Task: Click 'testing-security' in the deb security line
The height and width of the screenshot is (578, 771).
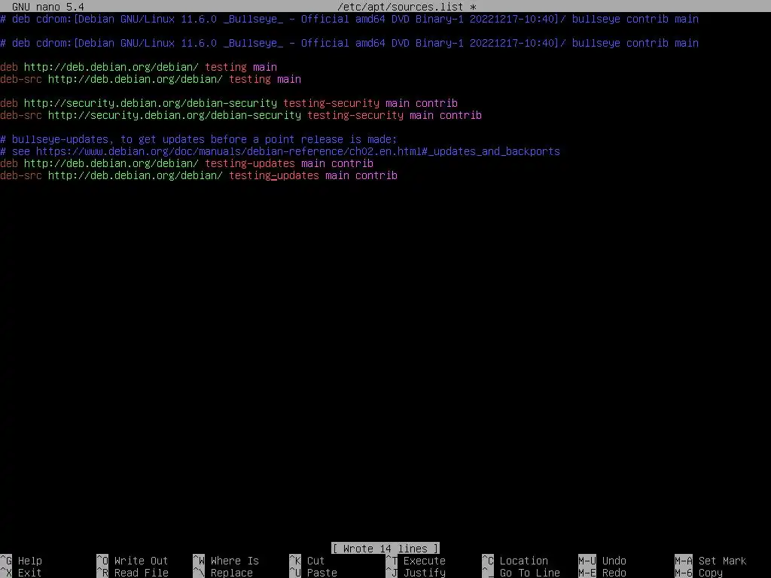Action: (331, 103)
